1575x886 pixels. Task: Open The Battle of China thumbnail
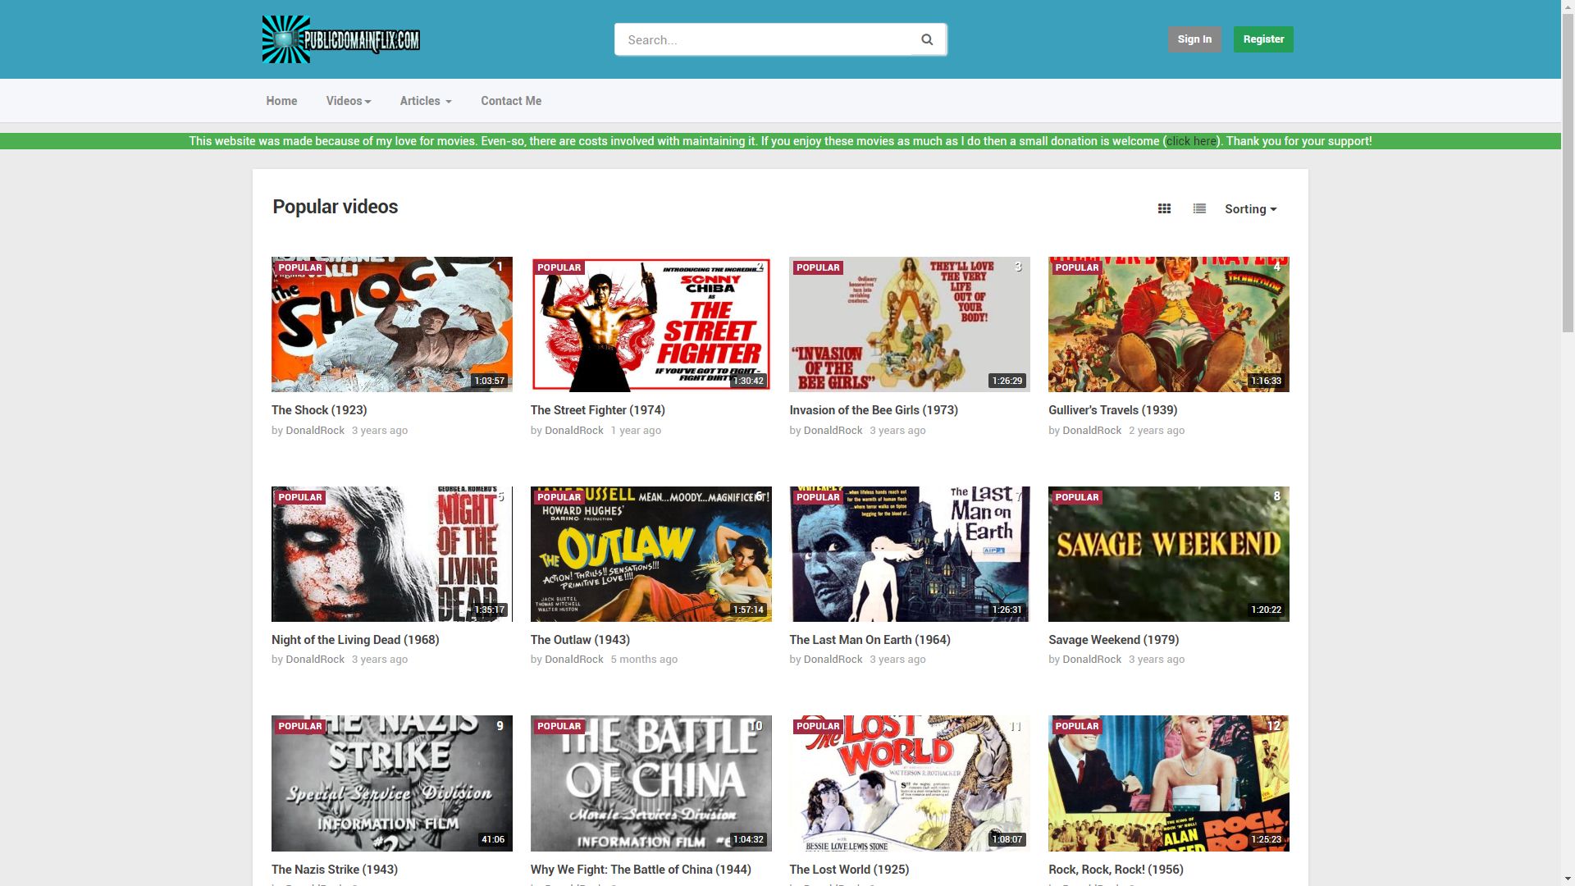click(x=651, y=783)
